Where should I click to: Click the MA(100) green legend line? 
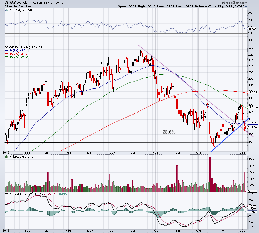click(x=7, y=57)
